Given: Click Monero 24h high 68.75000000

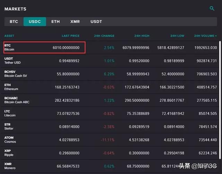Looking at the screenshot, I should 138,166.
